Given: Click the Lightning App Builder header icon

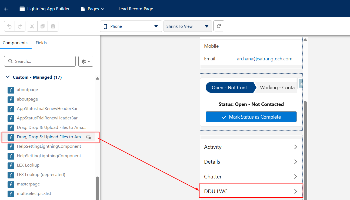Looking at the screenshot, I should point(22,9).
